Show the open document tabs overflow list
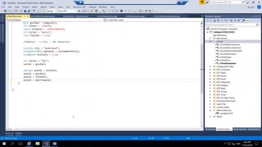The image size is (262, 147). [202, 16]
